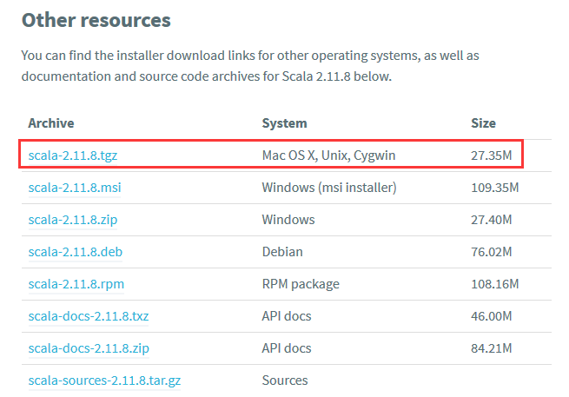
Task: Click 'API docs' in the scala-docs zip row
Action: click(287, 348)
